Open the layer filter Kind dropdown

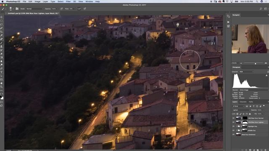point(238,106)
